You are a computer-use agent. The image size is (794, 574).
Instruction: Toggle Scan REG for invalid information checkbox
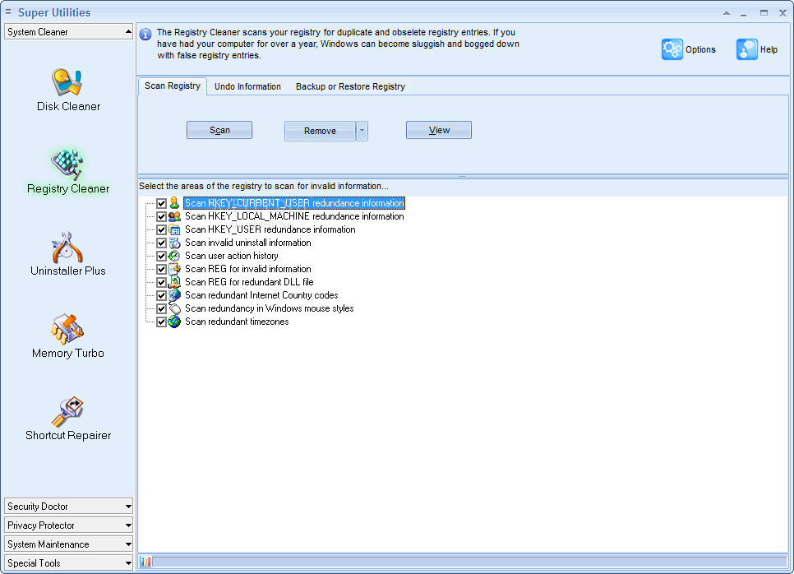point(161,269)
